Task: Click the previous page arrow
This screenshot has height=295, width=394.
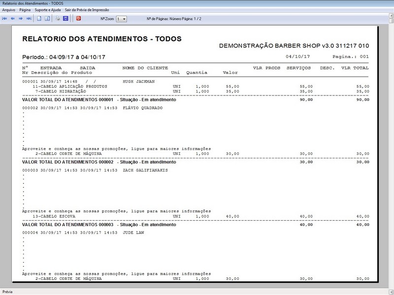Action: (x=13, y=19)
